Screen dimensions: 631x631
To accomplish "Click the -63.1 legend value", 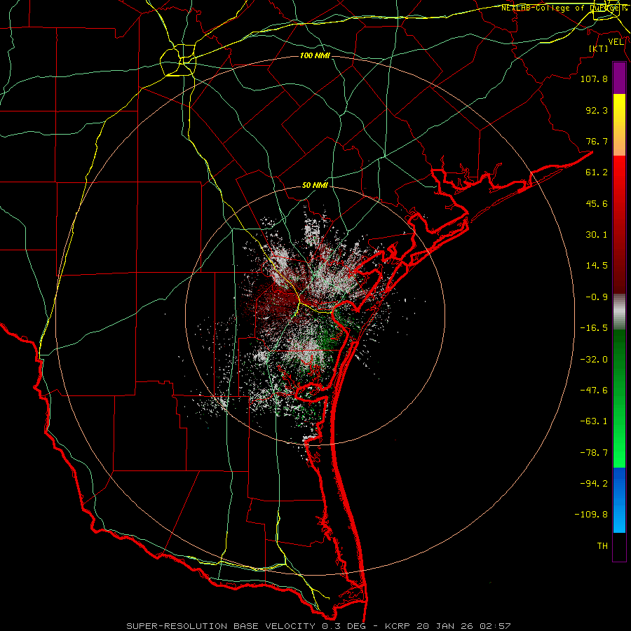I will pos(594,421).
